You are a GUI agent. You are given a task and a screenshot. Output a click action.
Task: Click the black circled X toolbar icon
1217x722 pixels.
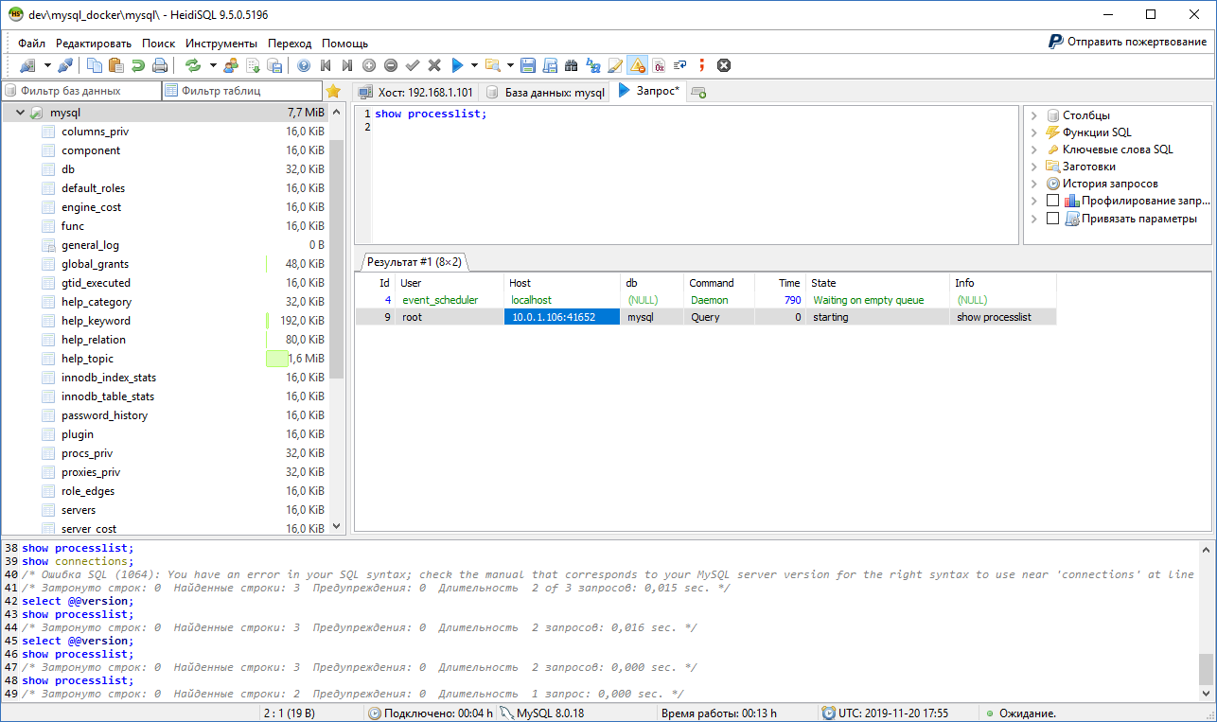tap(724, 65)
